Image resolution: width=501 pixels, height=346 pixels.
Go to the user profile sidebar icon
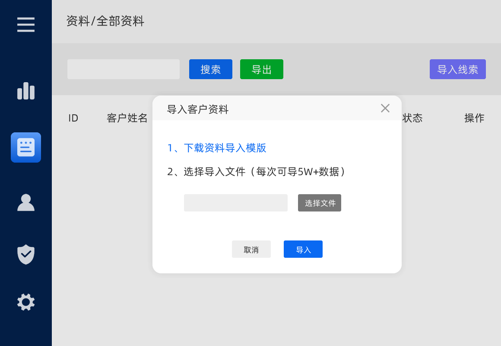pos(26,203)
